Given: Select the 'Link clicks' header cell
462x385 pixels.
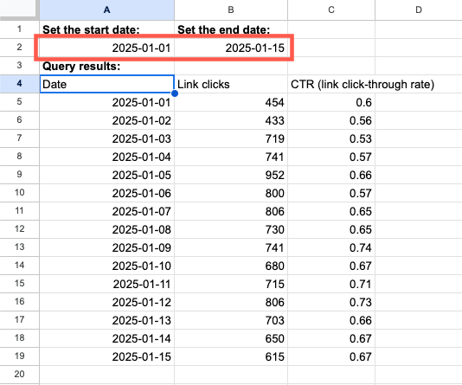Looking at the screenshot, I should (231, 84).
